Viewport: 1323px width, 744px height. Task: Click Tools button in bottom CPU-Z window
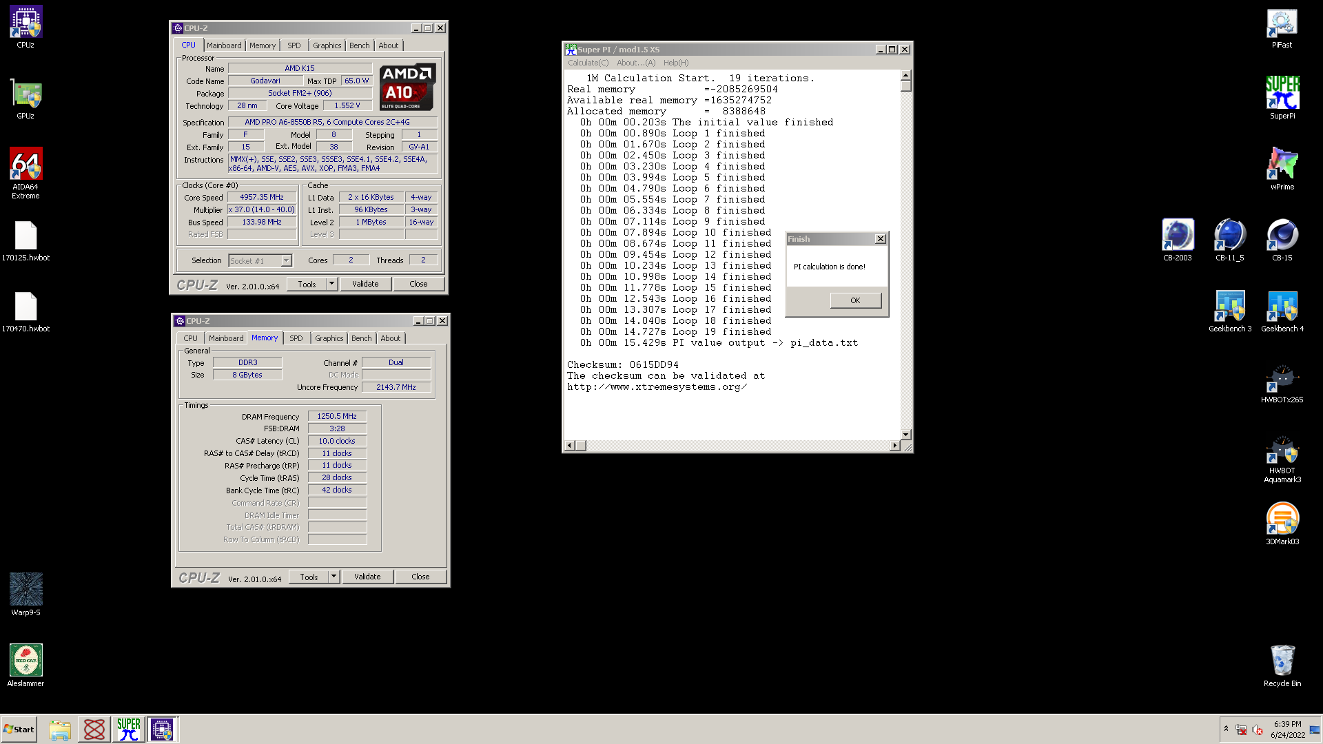coord(309,577)
